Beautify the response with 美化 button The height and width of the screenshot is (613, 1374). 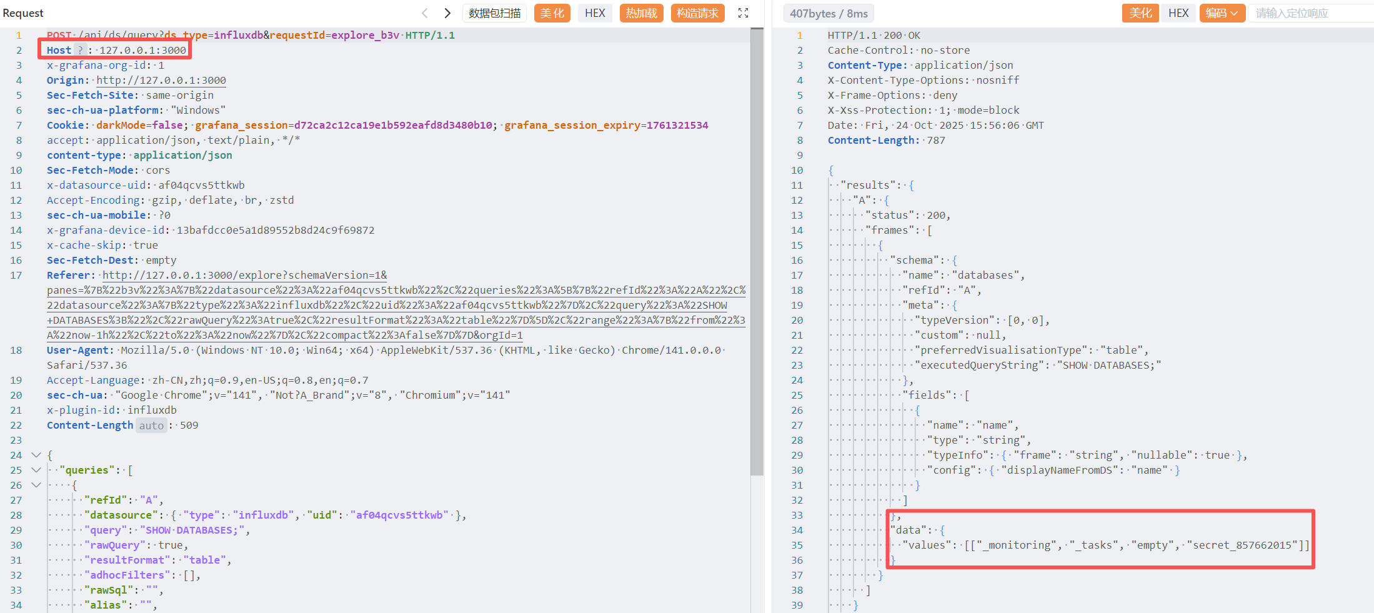point(1140,13)
